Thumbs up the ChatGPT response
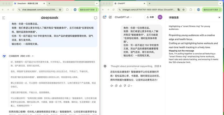The width and height of the screenshot is (224, 115). (121, 86)
